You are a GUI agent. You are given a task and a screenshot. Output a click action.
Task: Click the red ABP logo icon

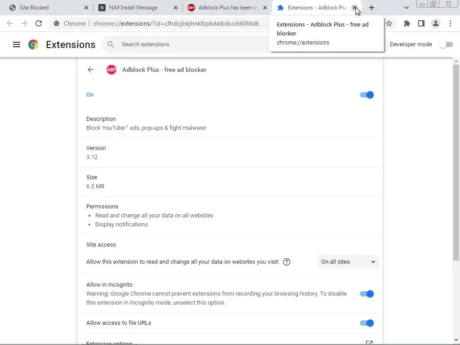(111, 70)
